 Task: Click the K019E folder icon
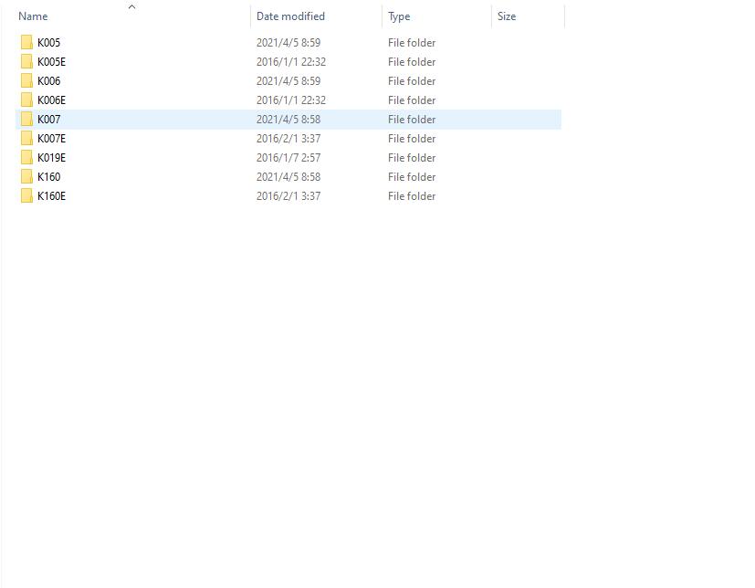point(27,158)
